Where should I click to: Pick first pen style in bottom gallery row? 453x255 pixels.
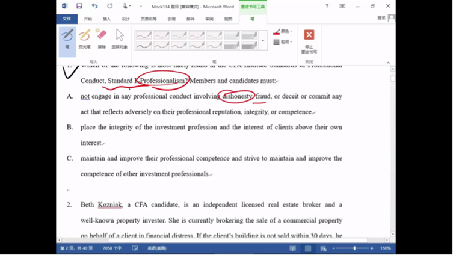(144, 45)
